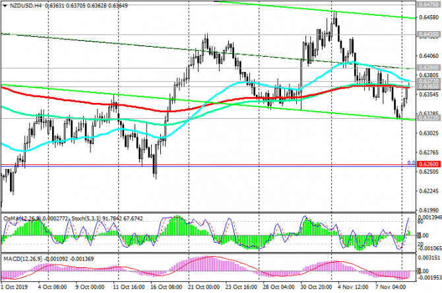Viewport: 442px width, 293px height.
Task: Select the 0.63220 level price tag
Action: (428, 118)
